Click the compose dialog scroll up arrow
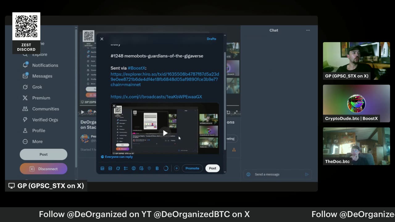The width and height of the screenshot is (395, 222). pos(225,35)
